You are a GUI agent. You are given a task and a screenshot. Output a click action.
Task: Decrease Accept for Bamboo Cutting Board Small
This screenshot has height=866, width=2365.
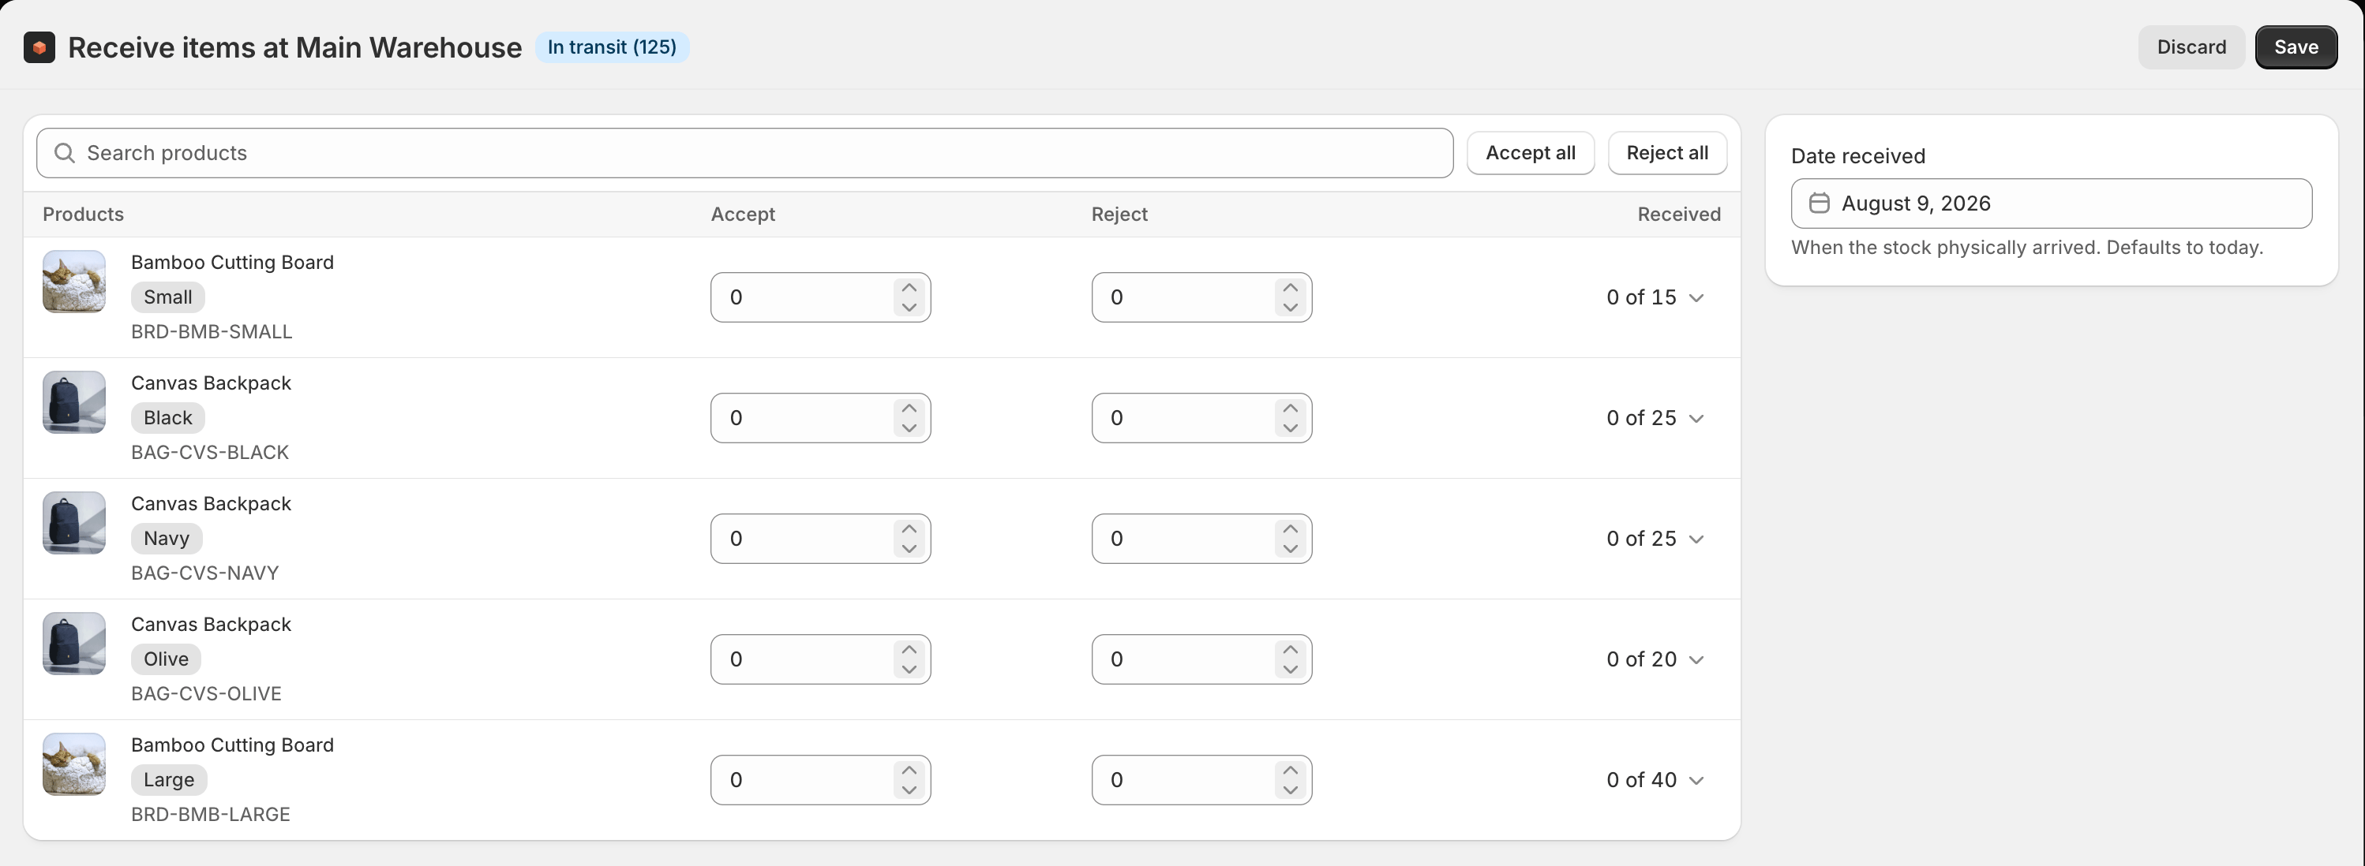tap(909, 308)
